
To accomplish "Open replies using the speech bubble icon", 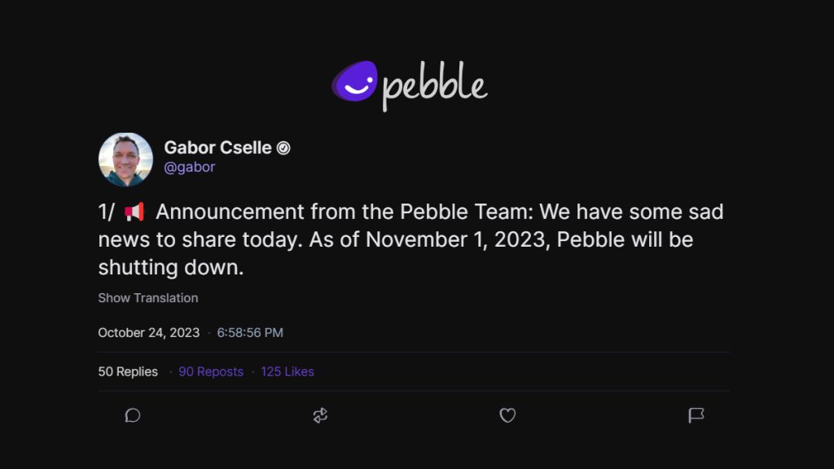I will pos(132,415).
